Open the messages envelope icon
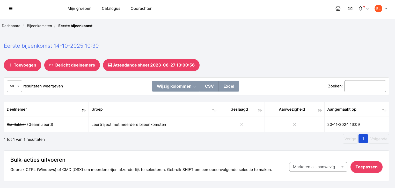The height and width of the screenshot is (188, 395). tap(350, 9)
